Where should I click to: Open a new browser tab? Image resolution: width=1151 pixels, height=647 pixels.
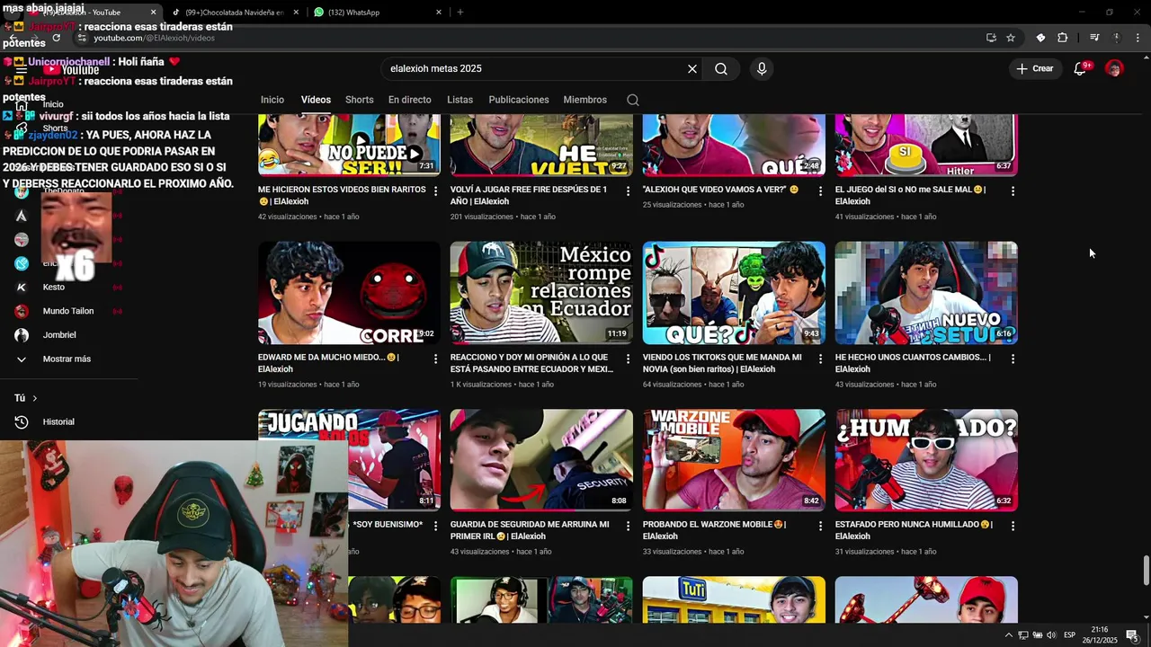pyautogui.click(x=460, y=13)
